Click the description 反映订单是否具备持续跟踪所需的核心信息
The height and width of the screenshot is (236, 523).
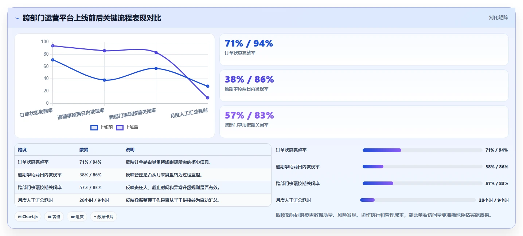point(168,162)
